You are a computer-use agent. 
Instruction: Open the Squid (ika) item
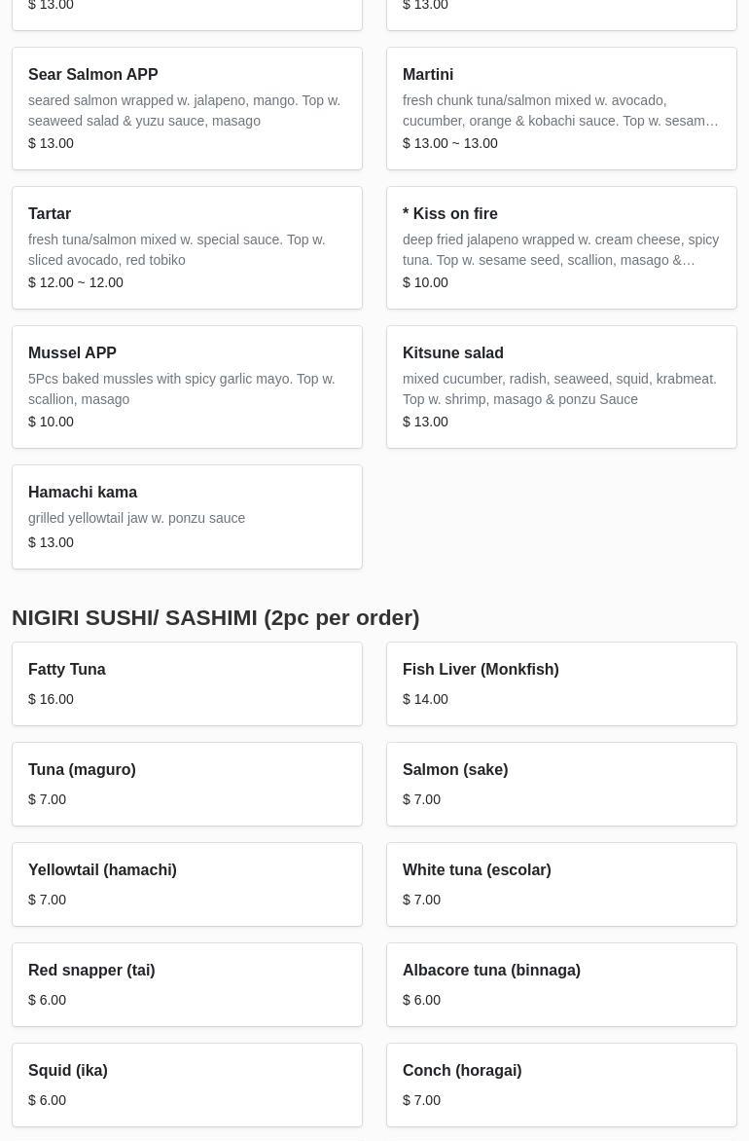coord(187,1085)
